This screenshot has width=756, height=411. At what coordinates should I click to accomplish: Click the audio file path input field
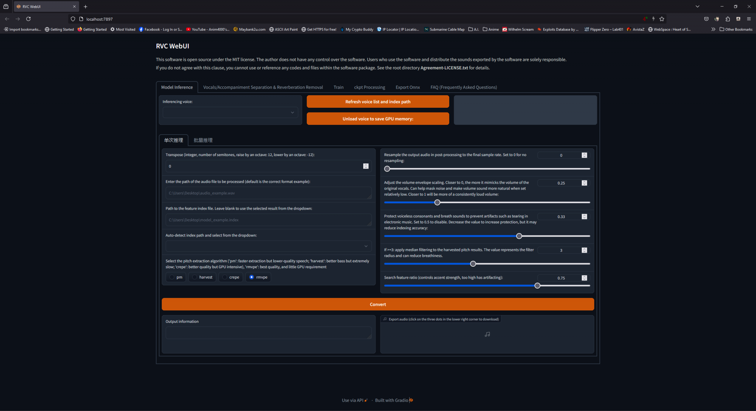coord(268,193)
